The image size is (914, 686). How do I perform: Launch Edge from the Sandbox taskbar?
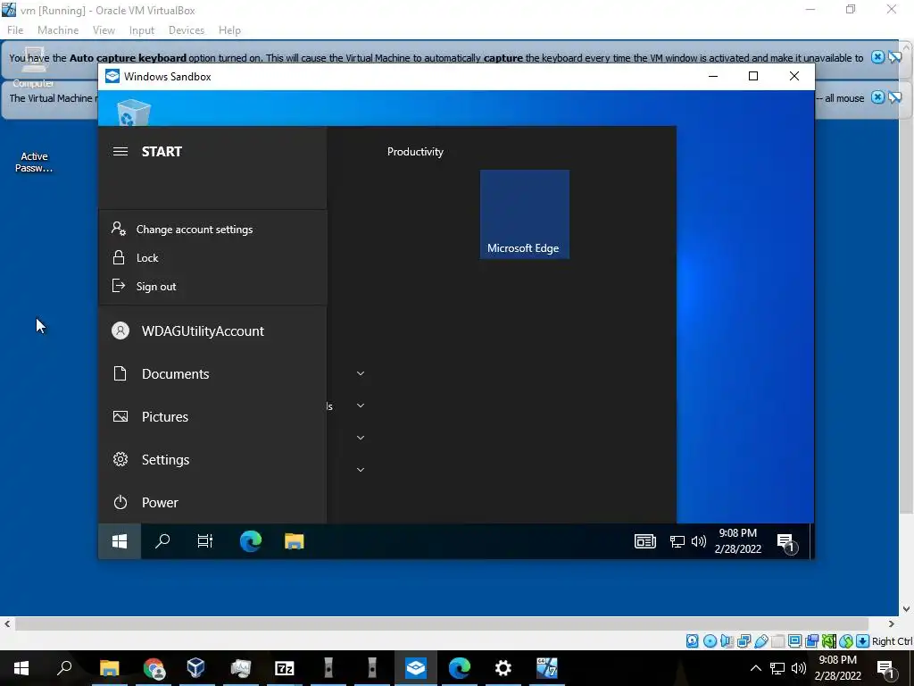pos(251,542)
